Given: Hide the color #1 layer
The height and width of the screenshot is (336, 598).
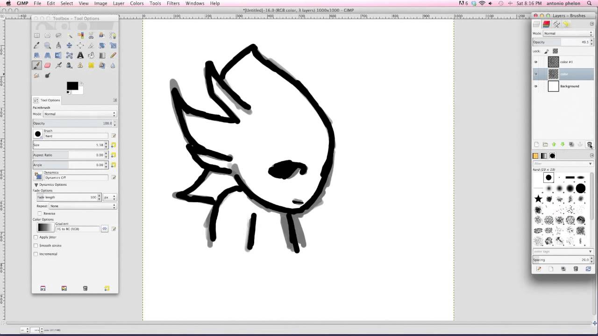Looking at the screenshot, I should coord(536,62).
